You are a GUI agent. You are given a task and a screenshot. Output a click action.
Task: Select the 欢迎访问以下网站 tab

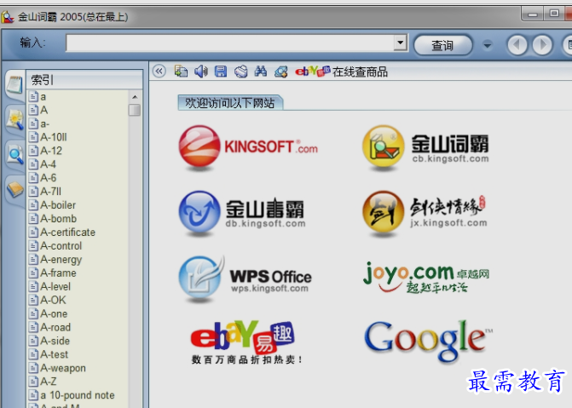(230, 103)
